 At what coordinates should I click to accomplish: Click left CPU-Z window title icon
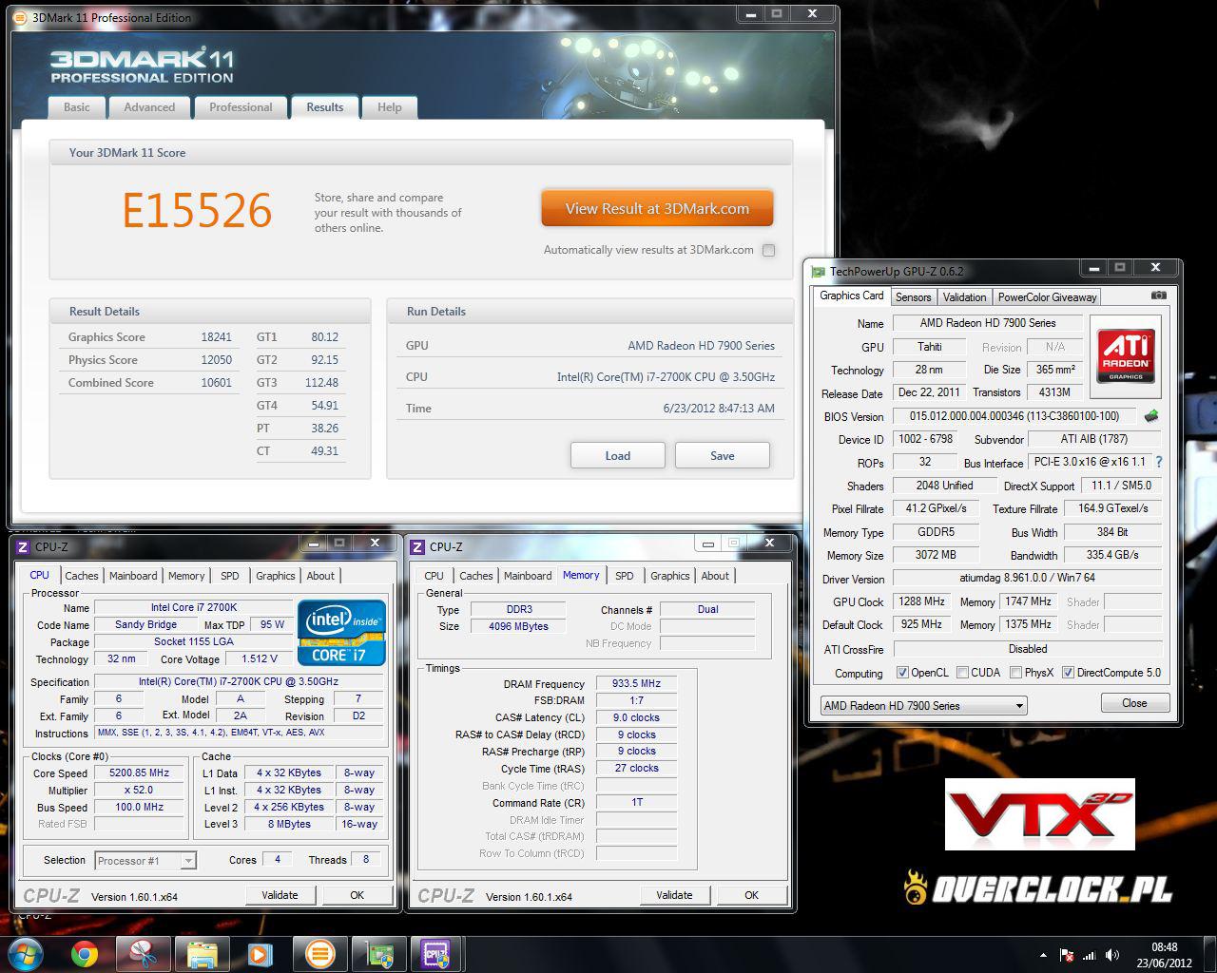click(x=23, y=546)
